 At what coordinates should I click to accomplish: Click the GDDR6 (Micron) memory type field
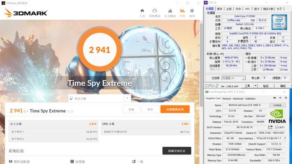(236, 155)
